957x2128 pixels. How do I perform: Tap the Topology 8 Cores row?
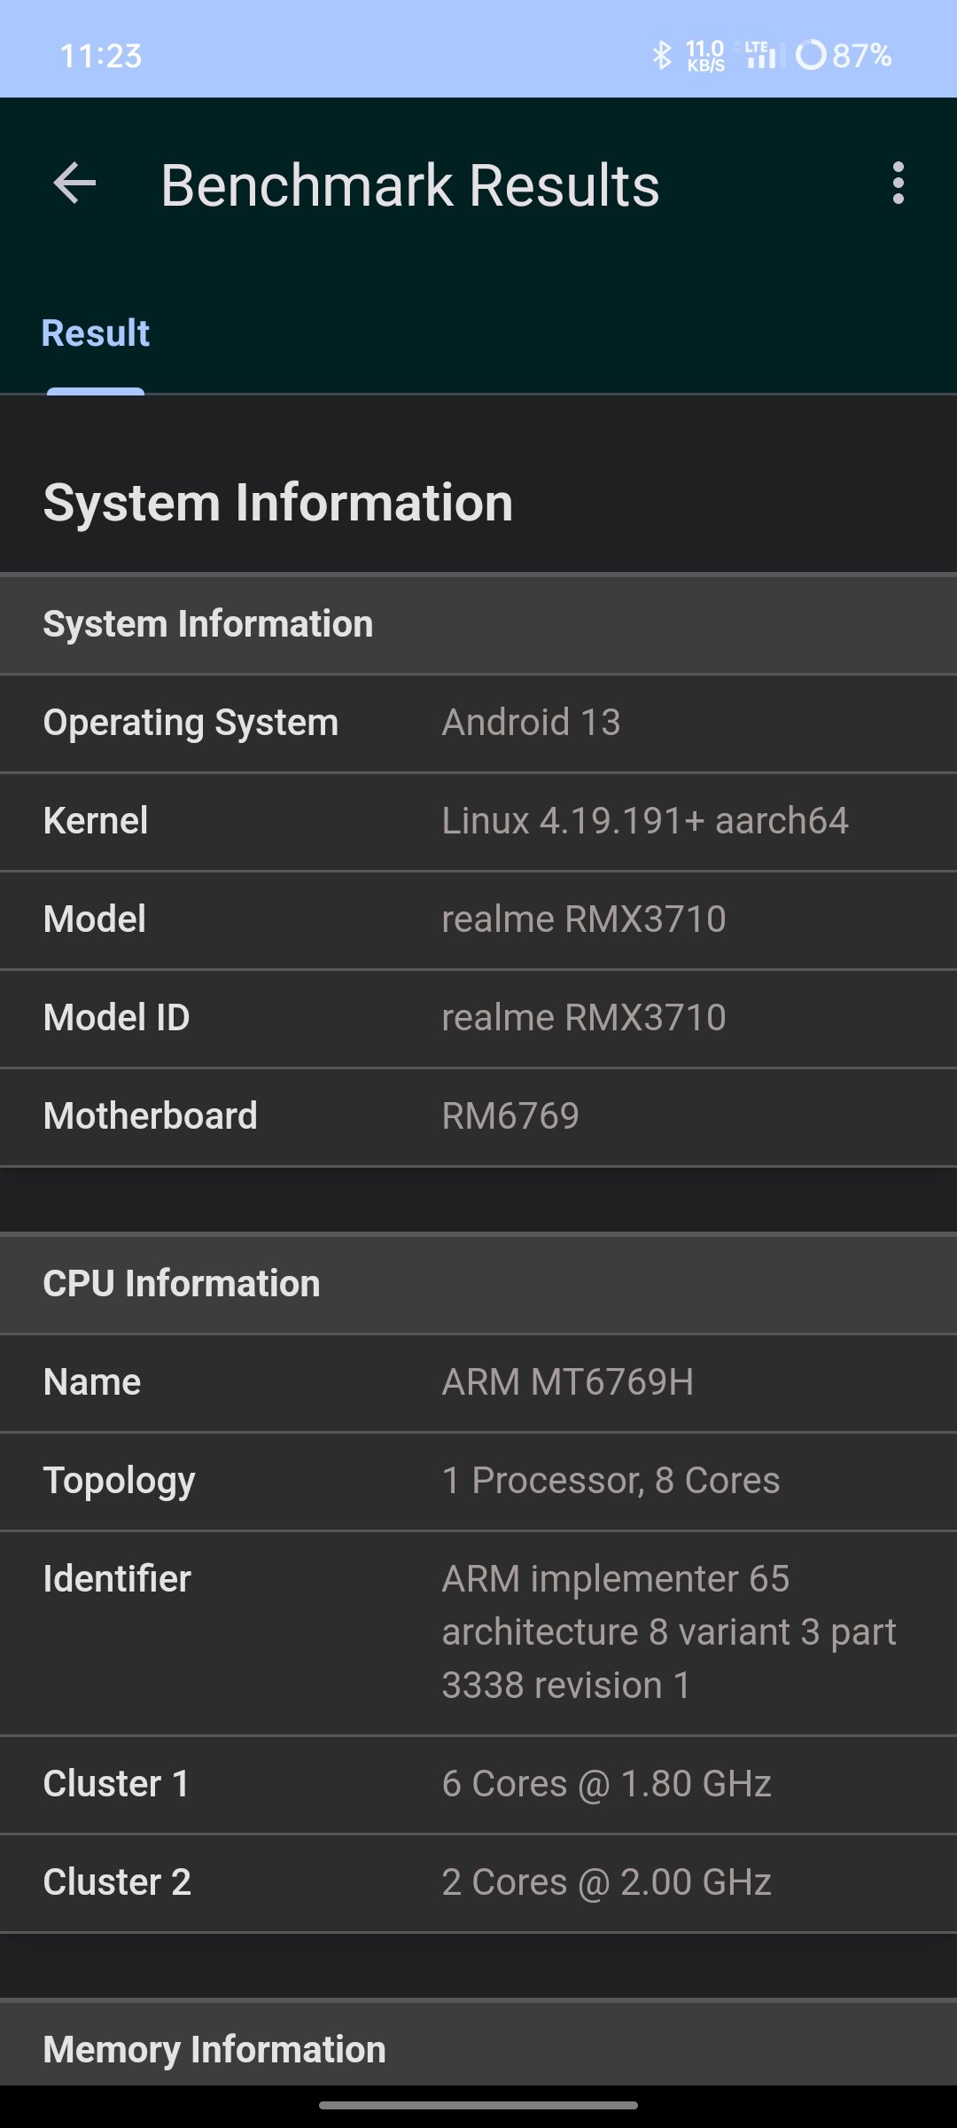coord(478,1482)
